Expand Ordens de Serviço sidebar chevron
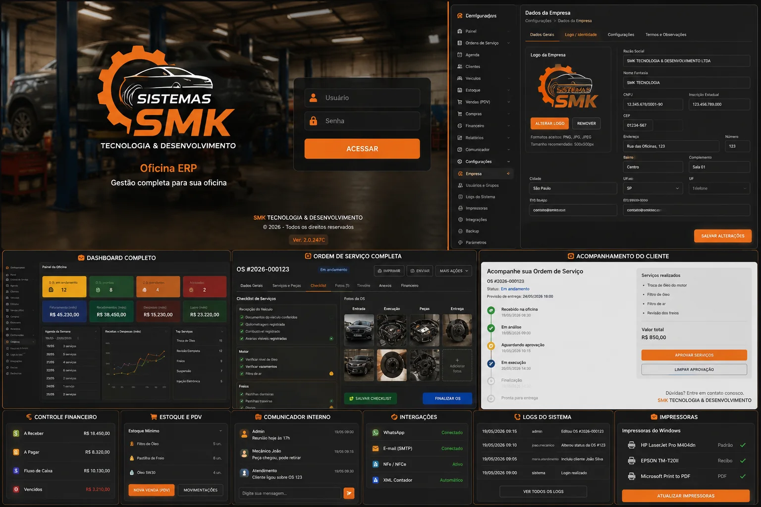The height and width of the screenshot is (507, 761). (x=509, y=43)
